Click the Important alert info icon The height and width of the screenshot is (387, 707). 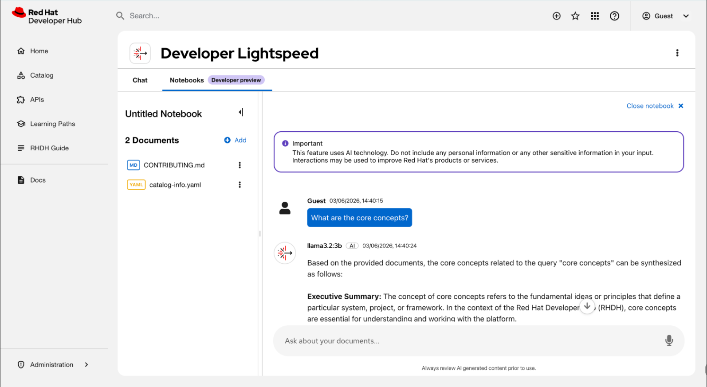pyautogui.click(x=285, y=143)
